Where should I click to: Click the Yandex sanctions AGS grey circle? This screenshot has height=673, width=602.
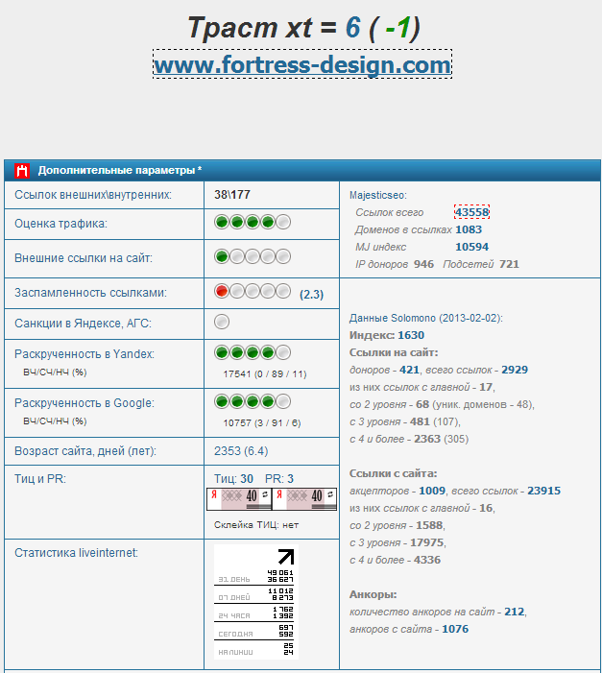(x=222, y=322)
